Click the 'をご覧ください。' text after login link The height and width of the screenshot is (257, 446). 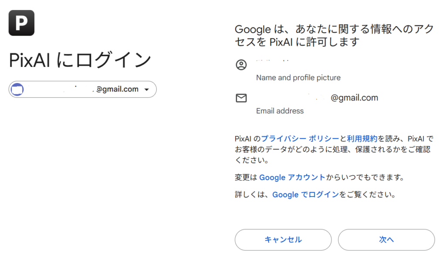(x=367, y=195)
